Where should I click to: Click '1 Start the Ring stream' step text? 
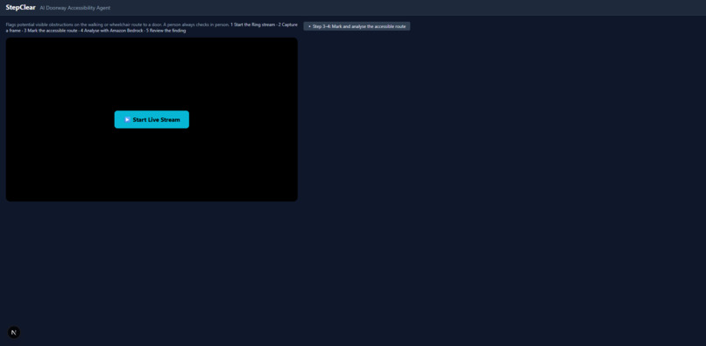(252, 25)
